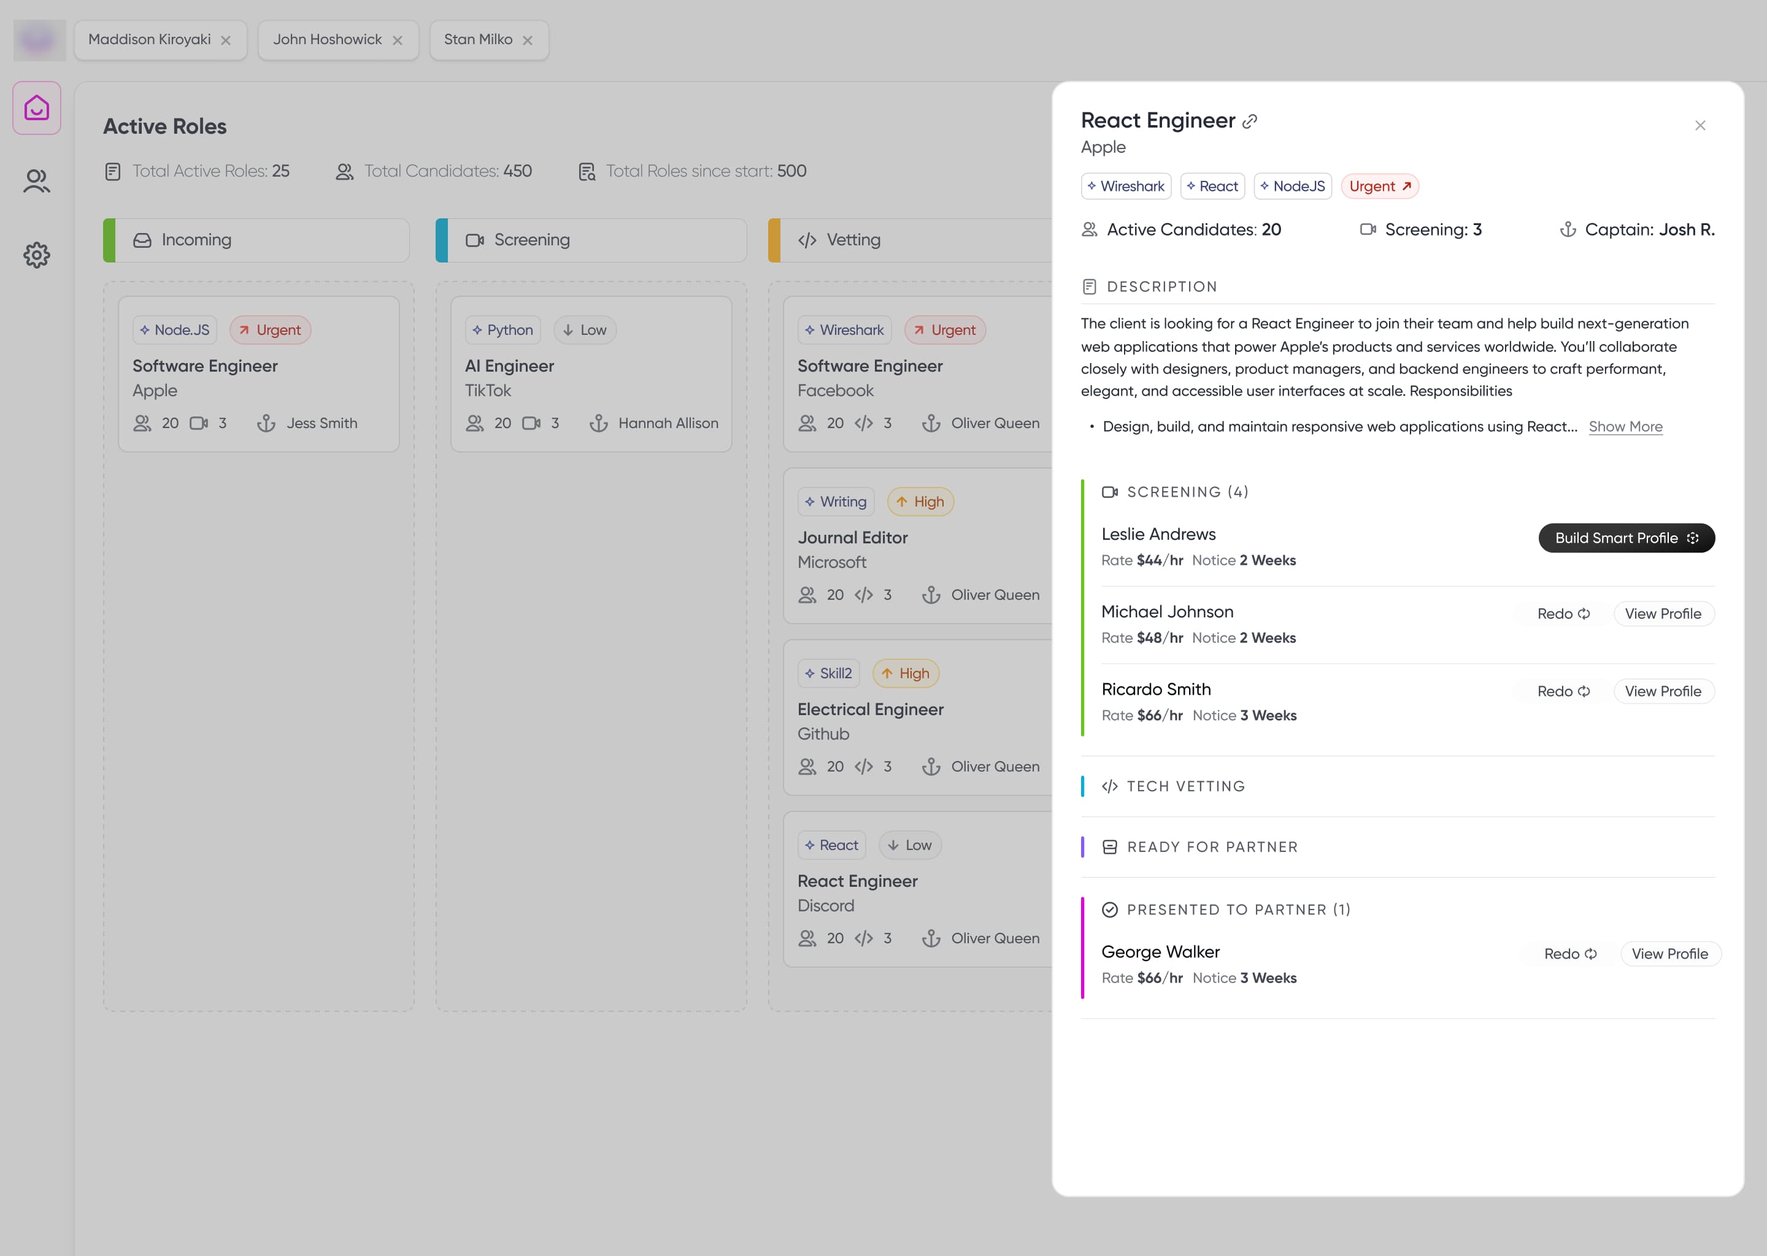
Task: Copy React Engineer role link icon
Action: coord(1249,121)
